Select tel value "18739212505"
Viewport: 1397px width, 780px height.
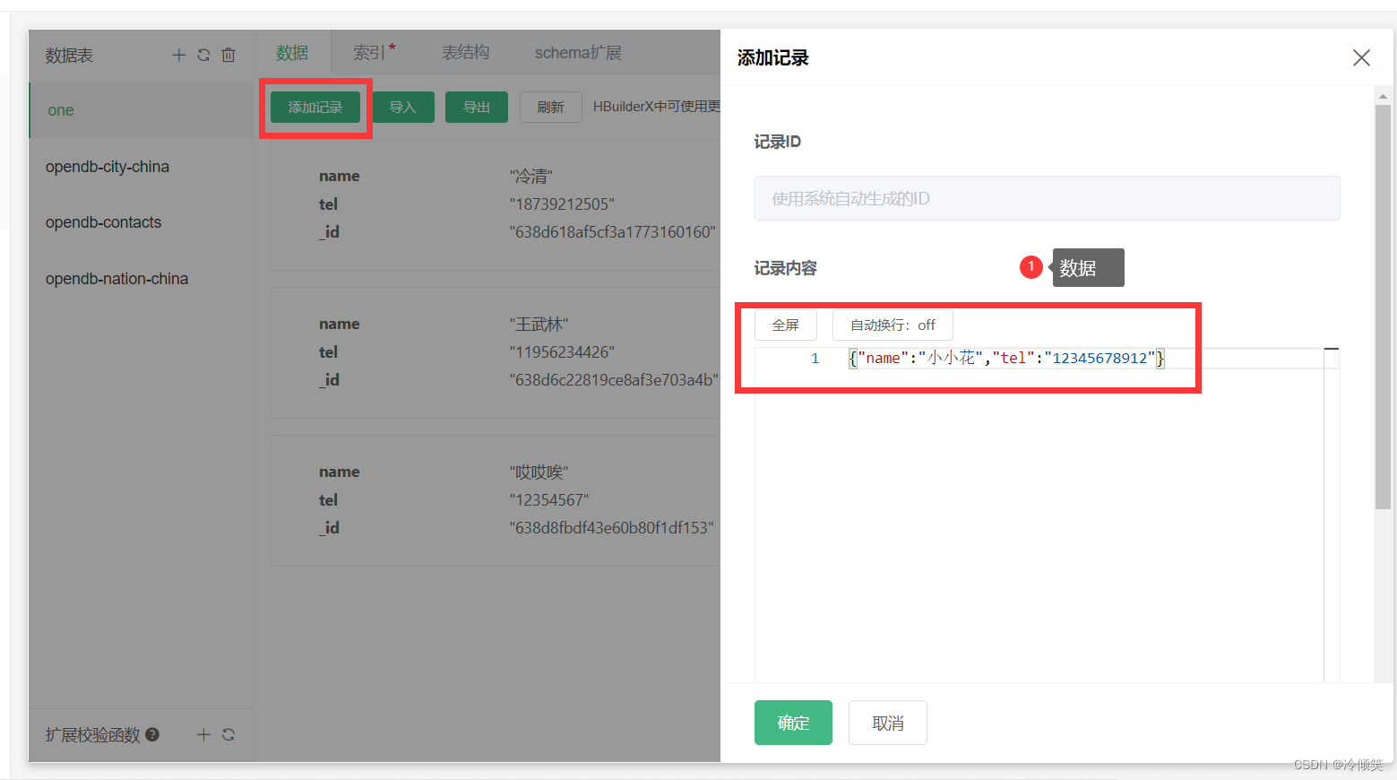tap(562, 204)
